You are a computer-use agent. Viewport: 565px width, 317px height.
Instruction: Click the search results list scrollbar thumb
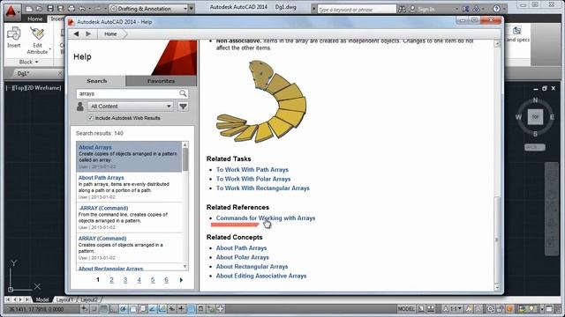coord(185,159)
